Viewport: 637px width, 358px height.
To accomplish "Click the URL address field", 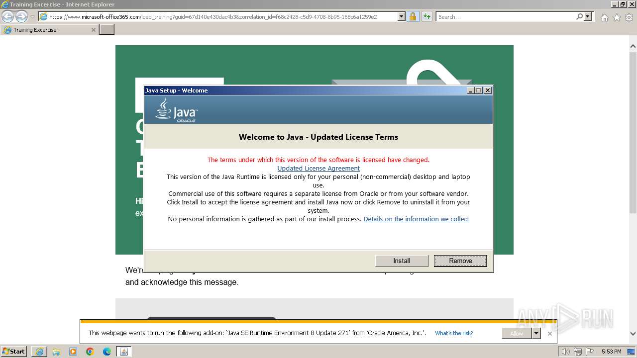I will [x=223, y=16].
